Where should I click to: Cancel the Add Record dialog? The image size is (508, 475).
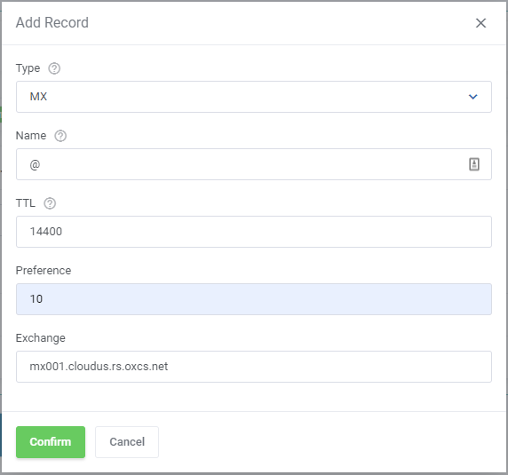click(x=127, y=442)
